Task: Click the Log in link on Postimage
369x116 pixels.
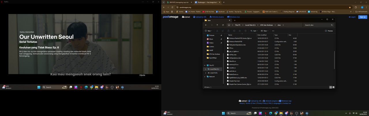Action: [352, 17]
